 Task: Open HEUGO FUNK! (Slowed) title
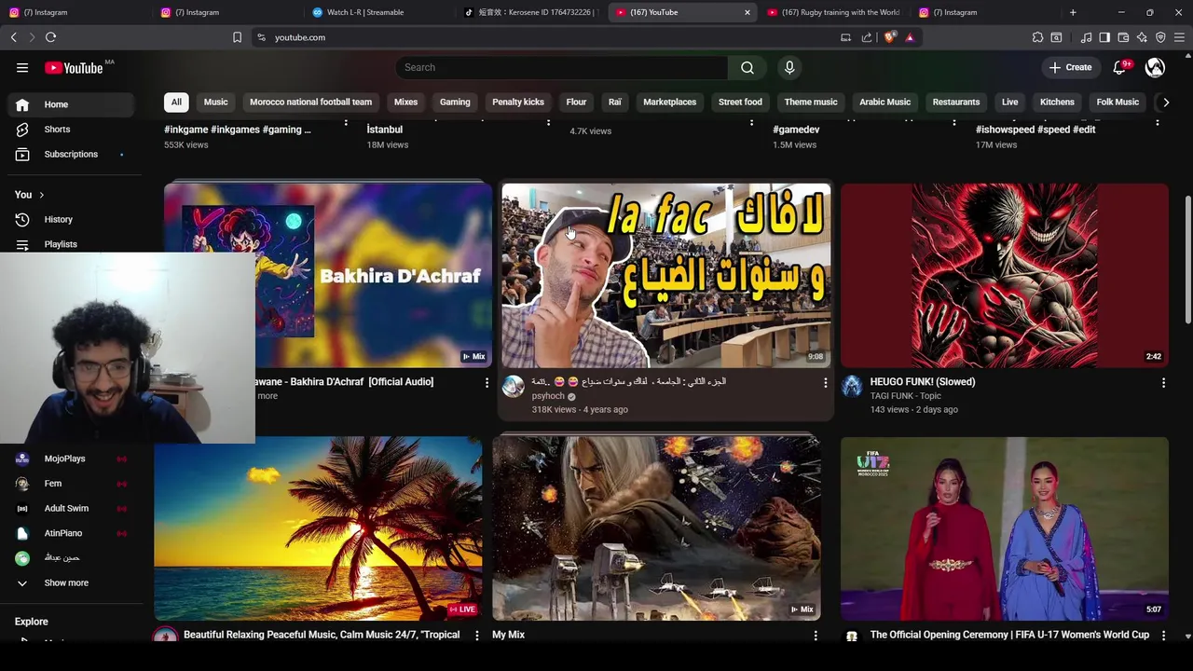pos(922,381)
